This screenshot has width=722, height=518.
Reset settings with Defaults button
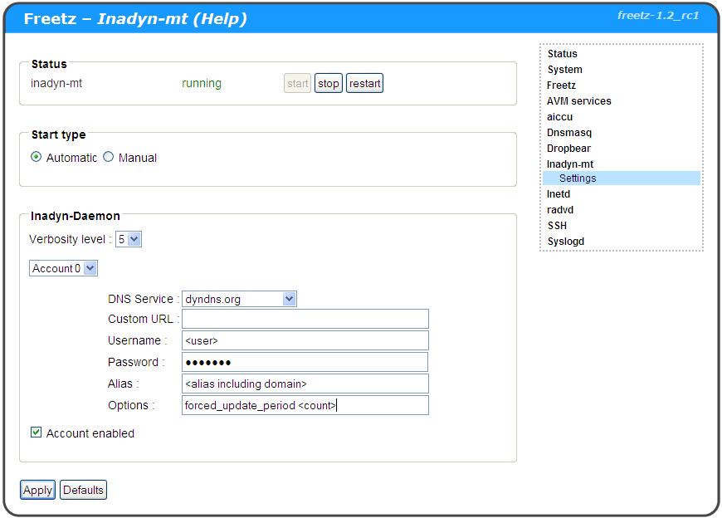pyautogui.click(x=84, y=490)
